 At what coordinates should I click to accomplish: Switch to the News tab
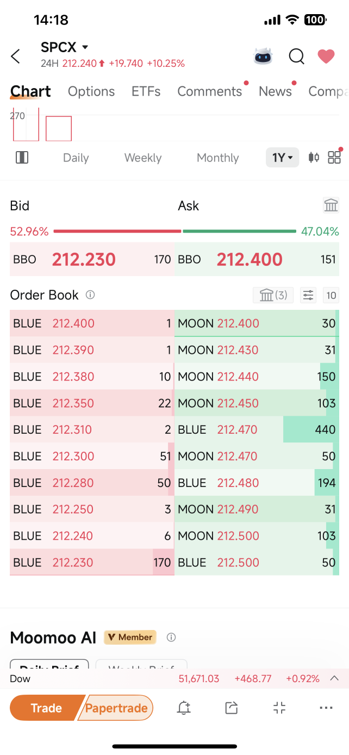tap(275, 91)
